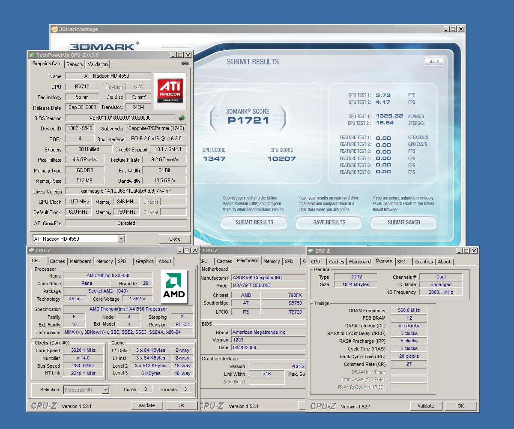Click the mainboard Model M3A79-T DELUXE value
This screenshot has width=514, height=429.
pyautogui.click(x=268, y=285)
